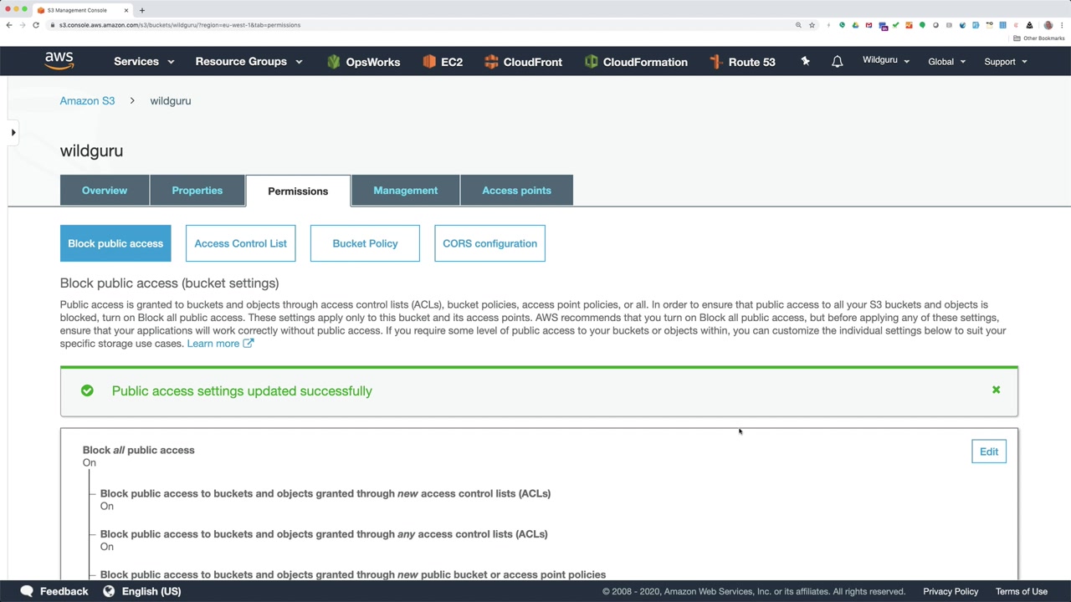This screenshot has height=602, width=1071.
Task: Open the OpsWorks shortcut icon
Action: point(334,62)
